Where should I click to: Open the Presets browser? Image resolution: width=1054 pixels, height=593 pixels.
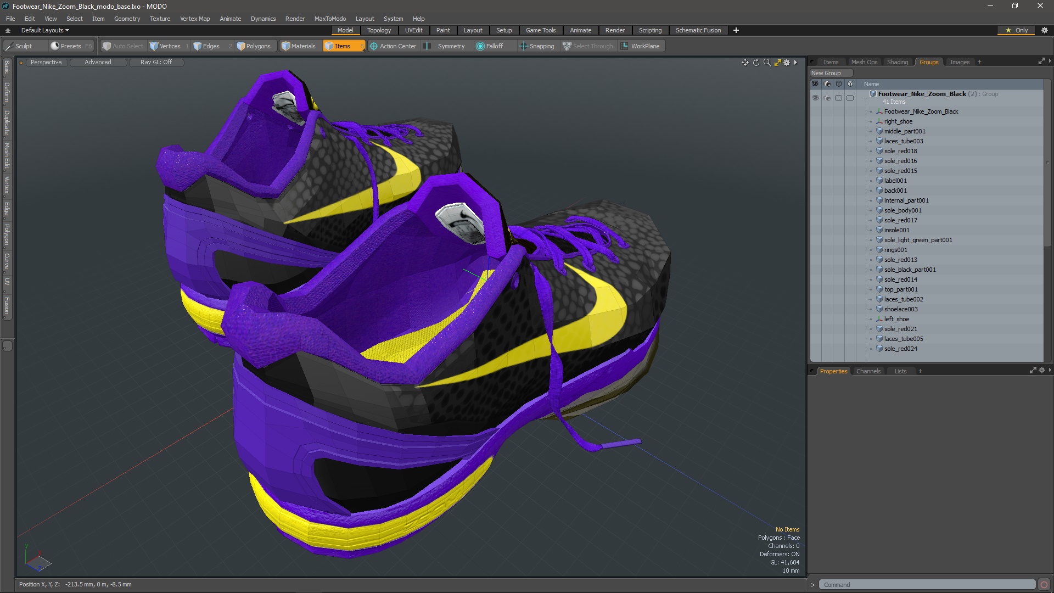71,46
